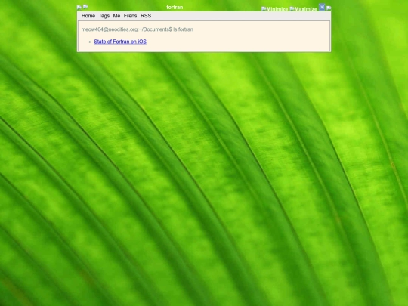Open the Frens menu item
Screen dimensions: 408x306
130,16
